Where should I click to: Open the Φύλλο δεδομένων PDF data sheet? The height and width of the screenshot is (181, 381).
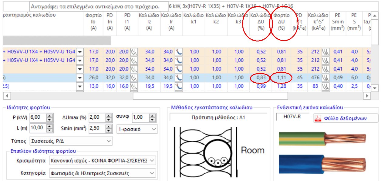[345, 118]
